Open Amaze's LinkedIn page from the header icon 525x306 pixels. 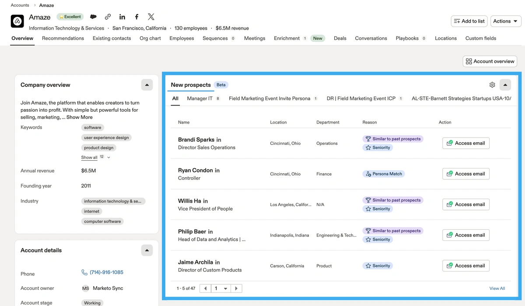click(122, 17)
